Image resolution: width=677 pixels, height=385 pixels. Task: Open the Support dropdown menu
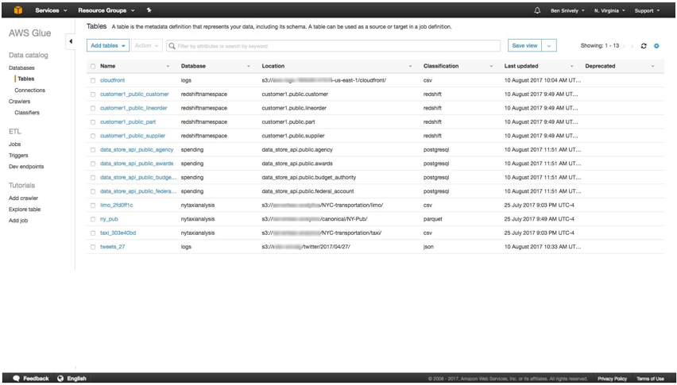tap(647, 11)
